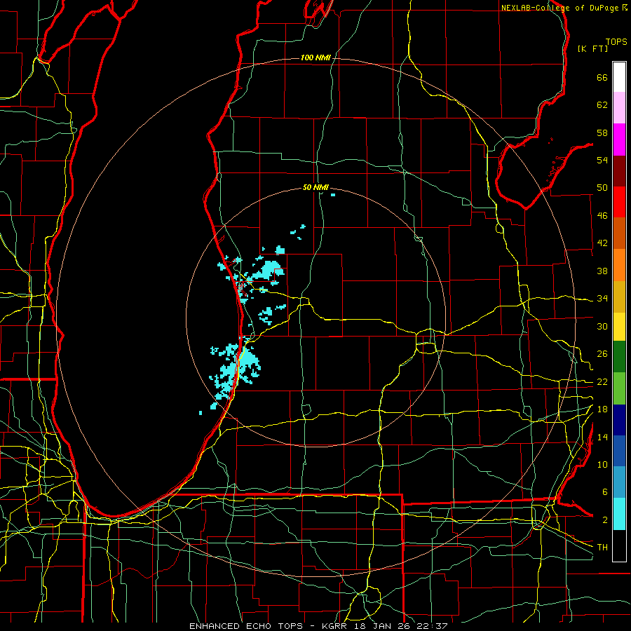Click the magenta 58 kft legend swatch
This screenshot has width=631, height=631.
pyautogui.click(x=619, y=140)
